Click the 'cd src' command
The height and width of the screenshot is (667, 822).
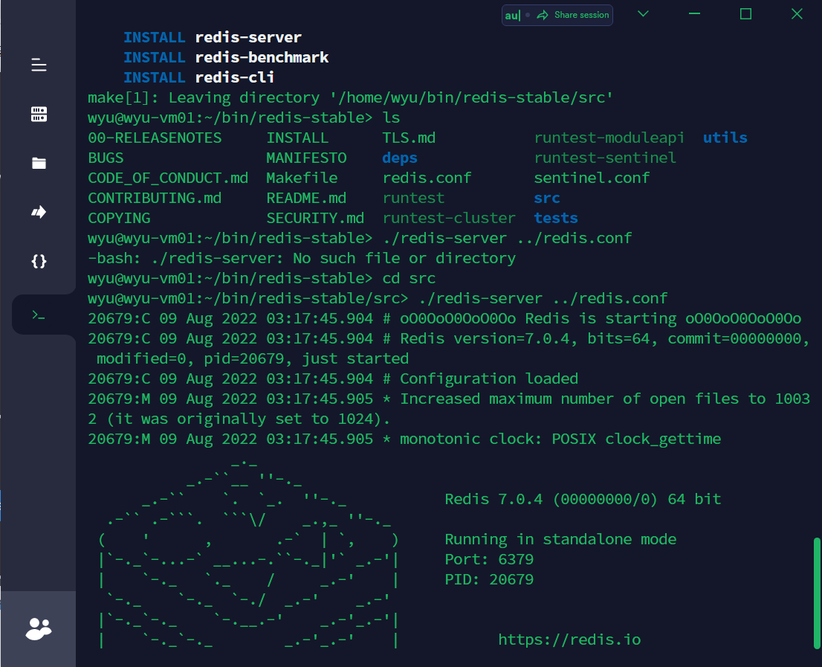click(x=409, y=278)
